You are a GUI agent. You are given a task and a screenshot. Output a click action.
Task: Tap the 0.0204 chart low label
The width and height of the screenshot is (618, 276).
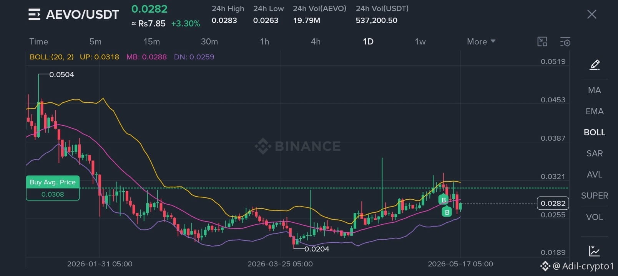(317, 249)
